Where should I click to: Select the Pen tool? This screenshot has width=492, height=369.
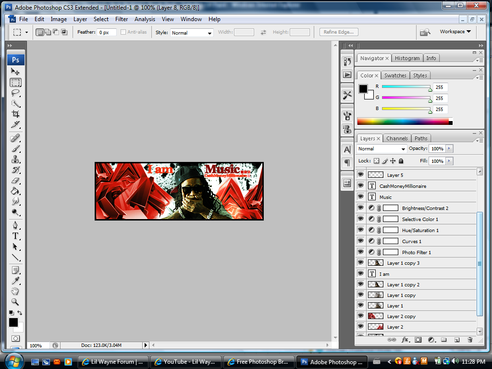15,225
